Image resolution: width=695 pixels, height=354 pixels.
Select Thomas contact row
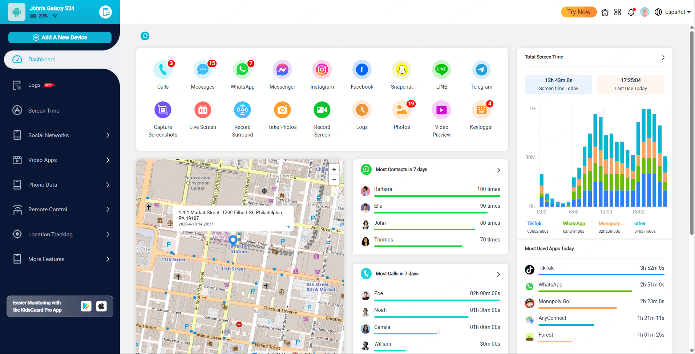[430, 241]
